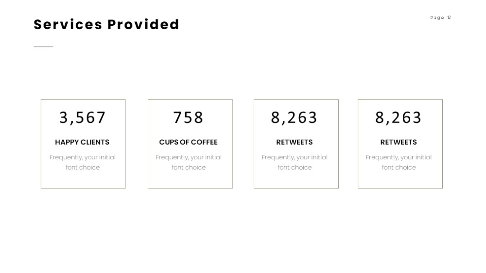Select the 8,263 number in the last card

click(399, 118)
